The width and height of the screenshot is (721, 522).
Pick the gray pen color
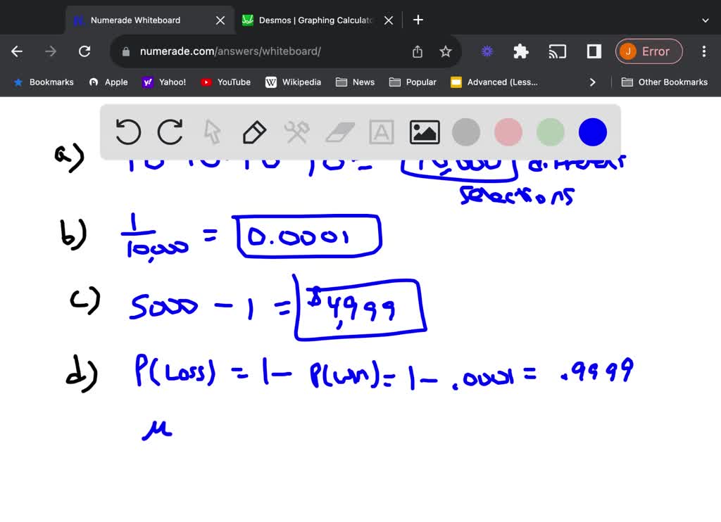[466, 132]
